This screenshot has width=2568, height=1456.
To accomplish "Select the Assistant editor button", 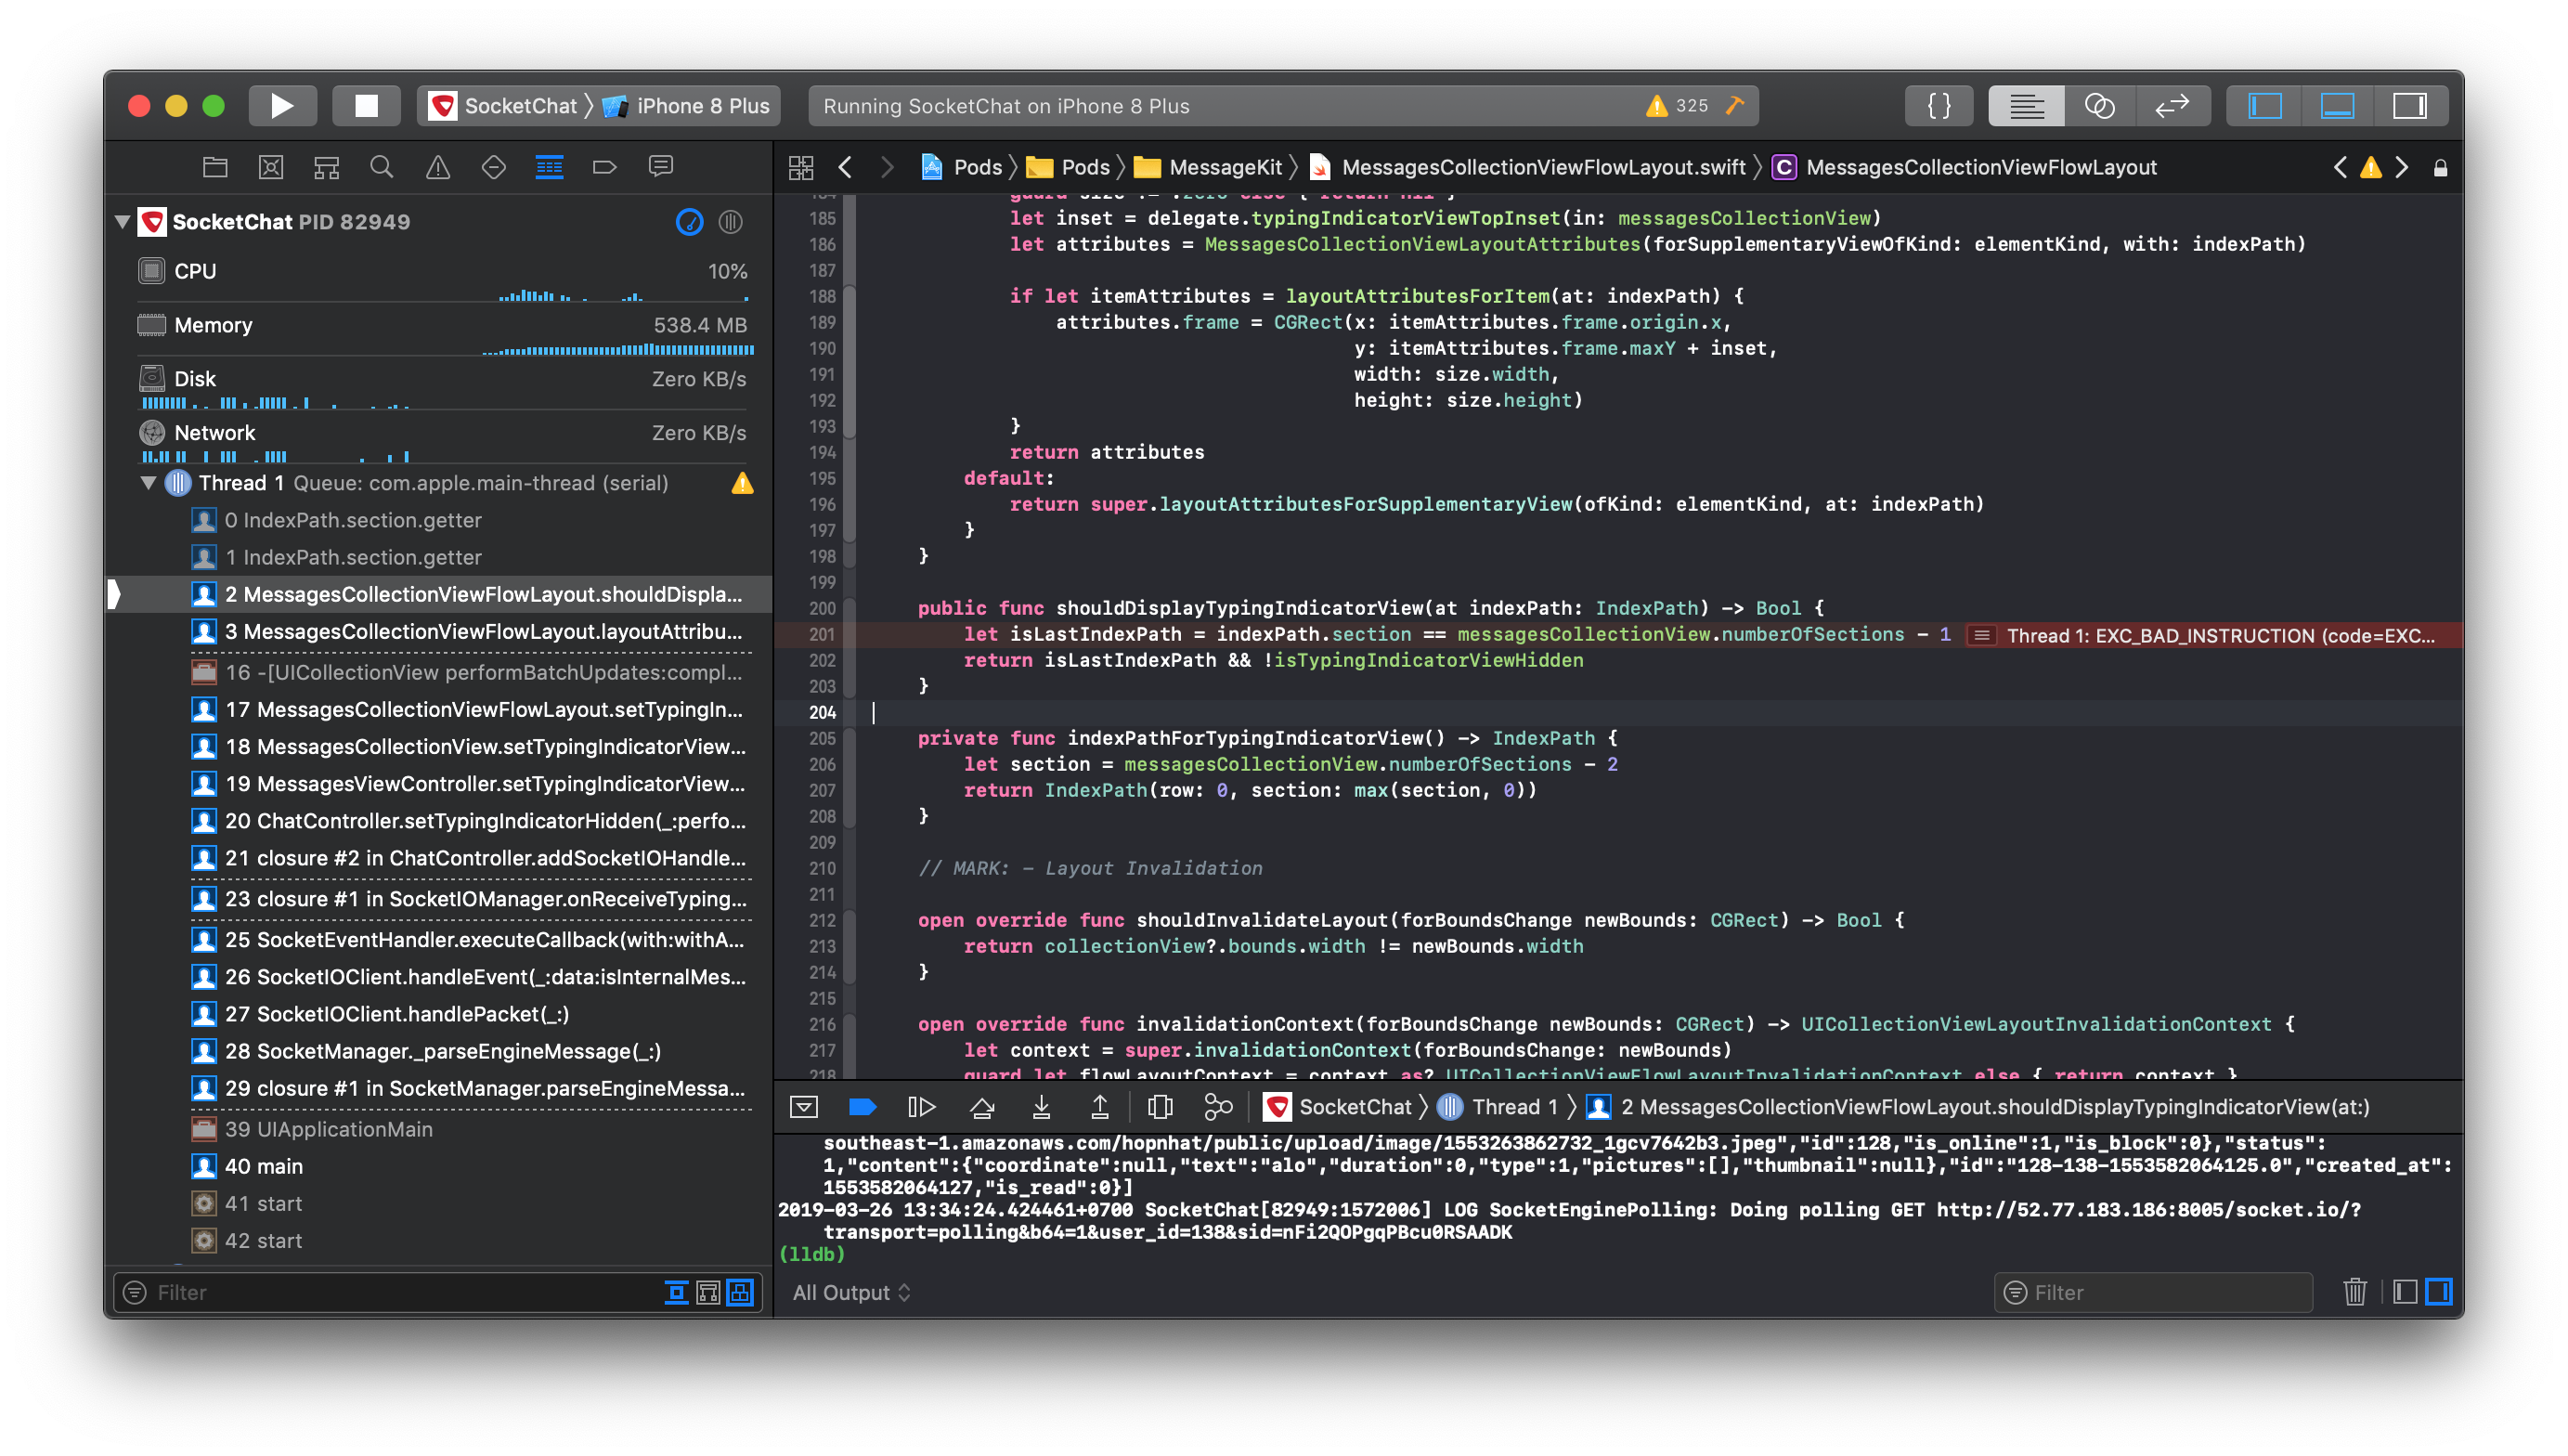I will point(2098,105).
